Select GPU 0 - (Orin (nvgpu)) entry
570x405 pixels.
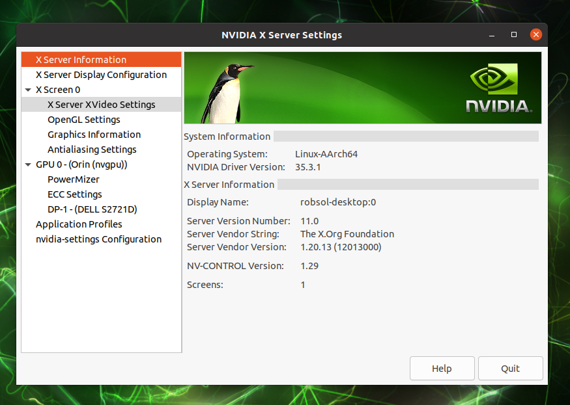point(81,164)
